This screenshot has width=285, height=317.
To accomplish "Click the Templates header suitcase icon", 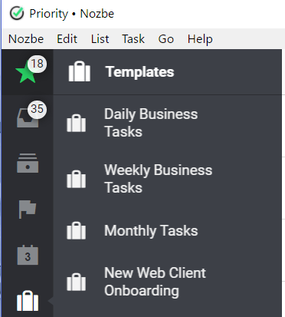I will pyautogui.click(x=80, y=71).
